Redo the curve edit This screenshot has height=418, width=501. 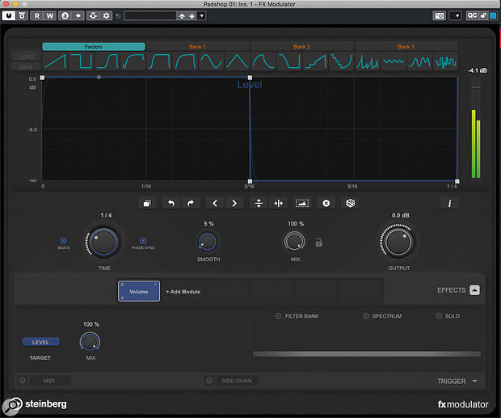pos(191,203)
